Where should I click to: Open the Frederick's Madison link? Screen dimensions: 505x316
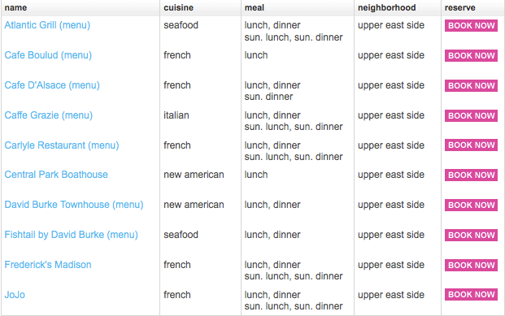tap(48, 265)
